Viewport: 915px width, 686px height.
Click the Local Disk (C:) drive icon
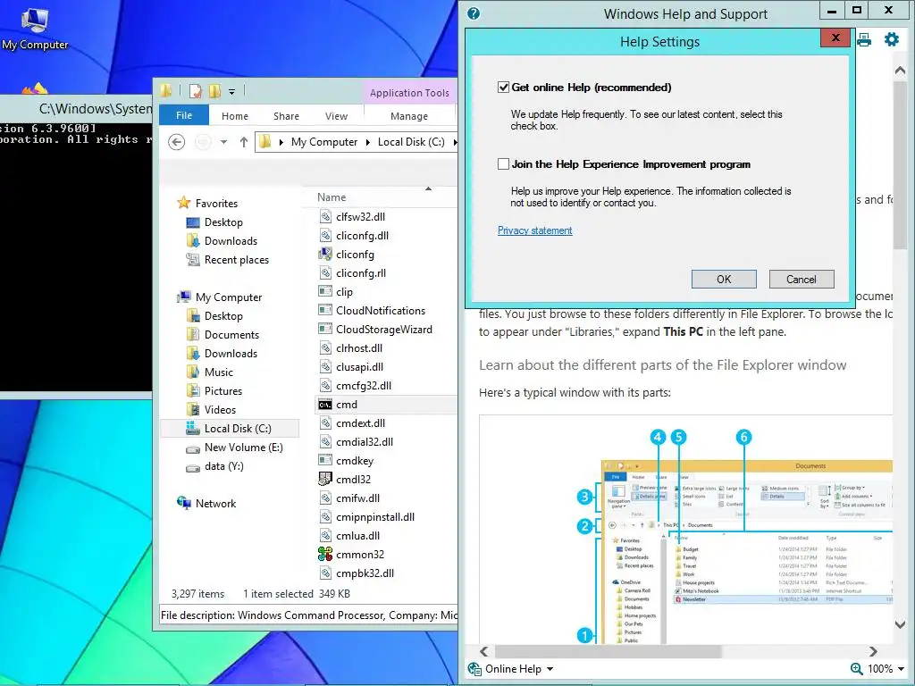click(193, 428)
